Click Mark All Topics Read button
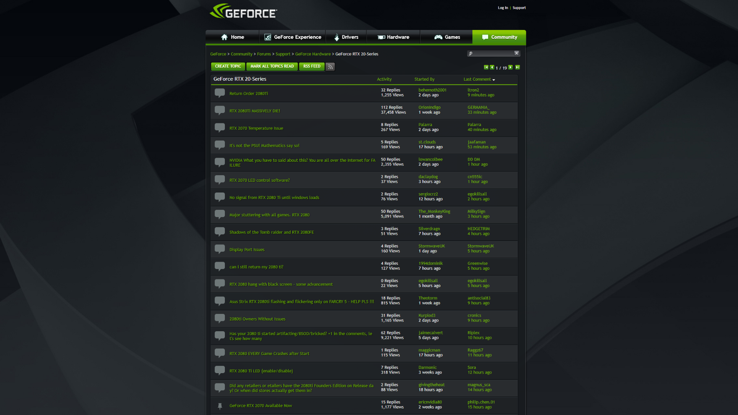Image resolution: width=738 pixels, height=415 pixels. coord(272,66)
